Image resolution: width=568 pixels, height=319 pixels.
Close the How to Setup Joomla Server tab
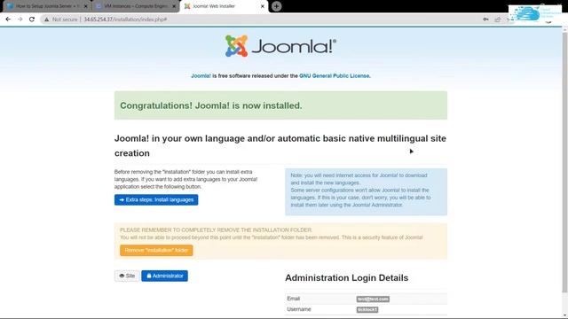tap(86, 6)
